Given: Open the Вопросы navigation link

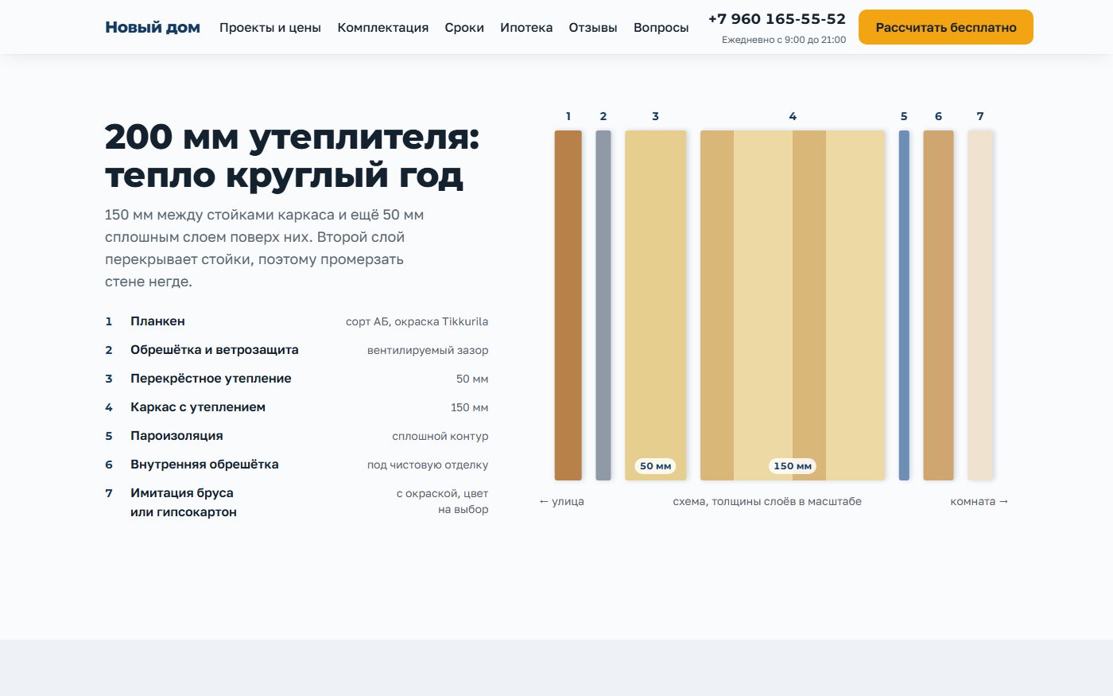Looking at the screenshot, I should point(661,27).
